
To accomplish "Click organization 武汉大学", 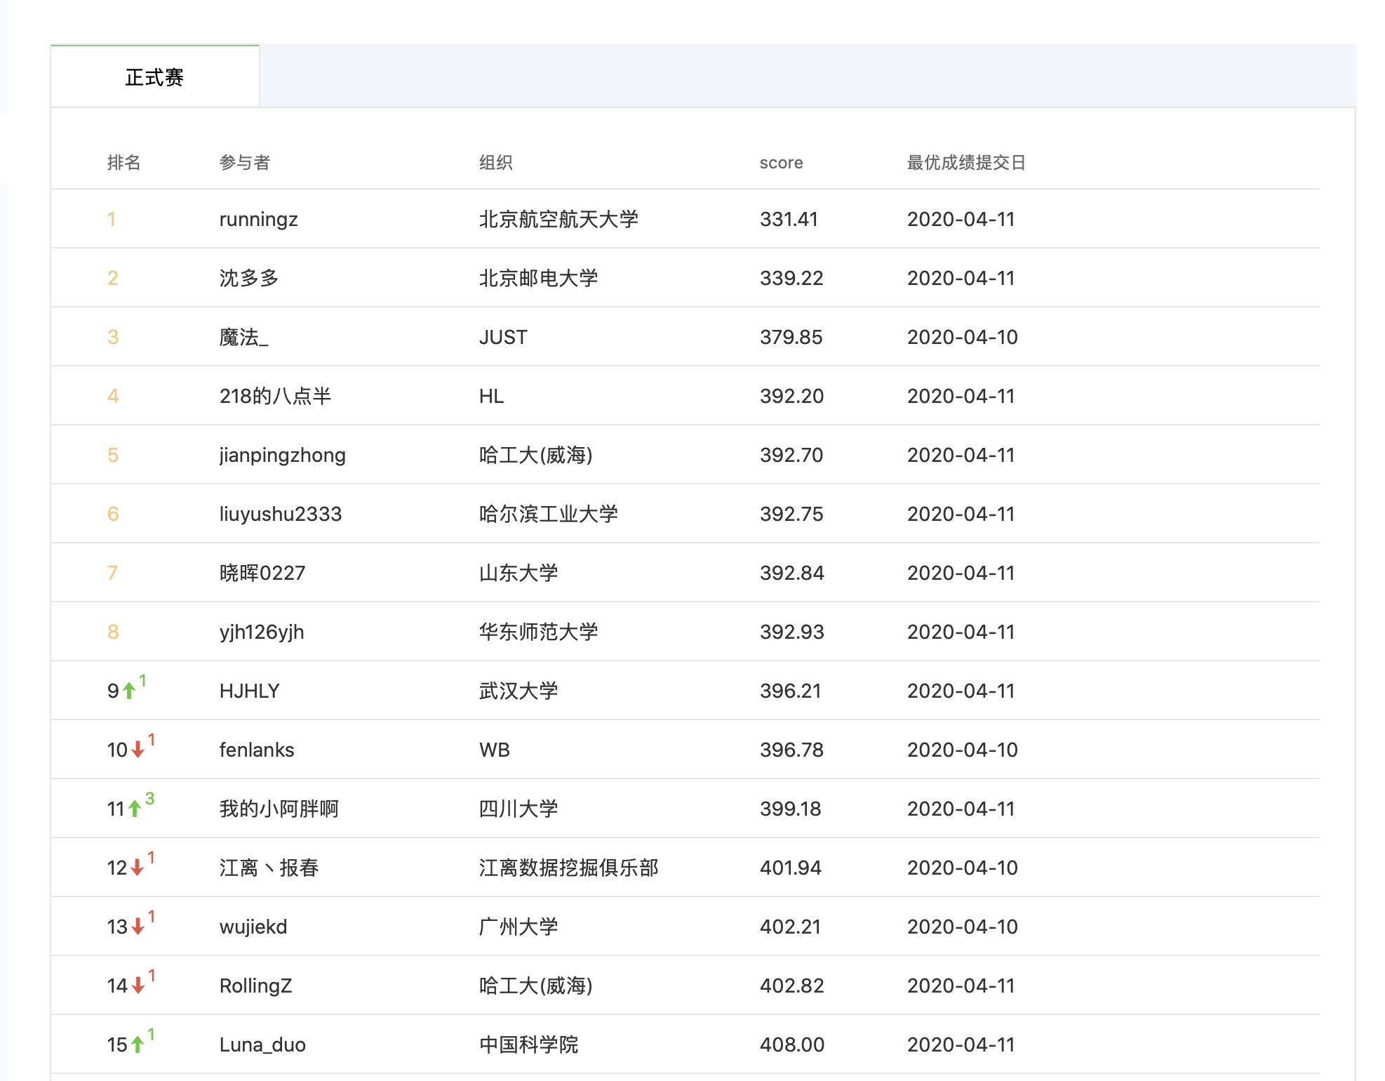I will pyautogui.click(x=518, y=691).
